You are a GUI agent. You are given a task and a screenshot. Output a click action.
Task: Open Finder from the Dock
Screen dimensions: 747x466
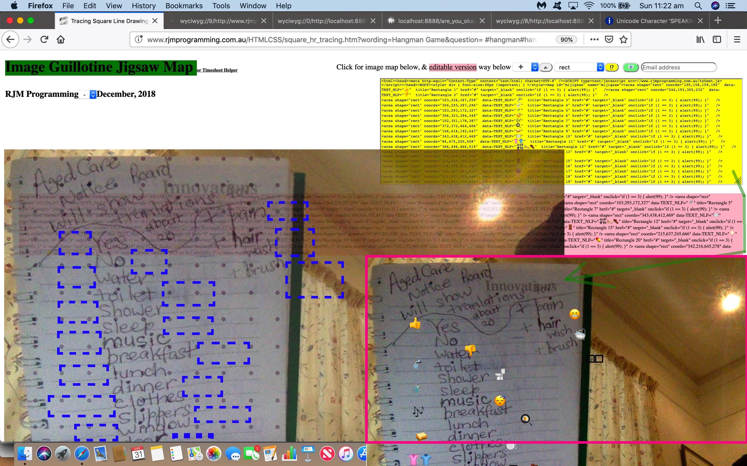tap(25, 454)
